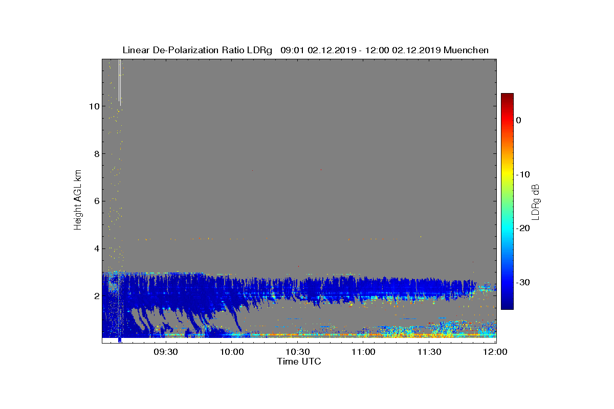Click the colorbar value -10
The height and width of the screenshot is (409, 614).
coord(522,174)
